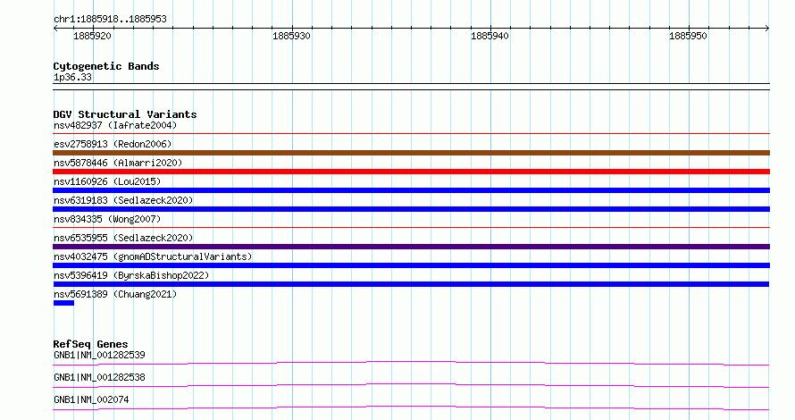This screenshot has height=420, width=795.
Task: Click the thick red nsv5878446 variant bar
Action: 411,172
